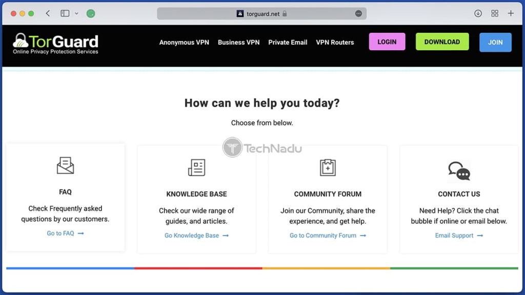Click 'How can we help you today?' heading
This screenshot has height=295, width=525.
pyautogui.click(x=262, y=103)
